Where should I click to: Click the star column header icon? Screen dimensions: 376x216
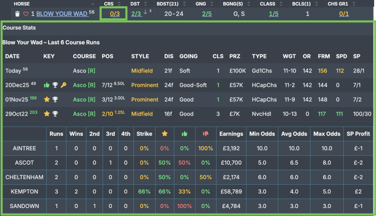164,134
